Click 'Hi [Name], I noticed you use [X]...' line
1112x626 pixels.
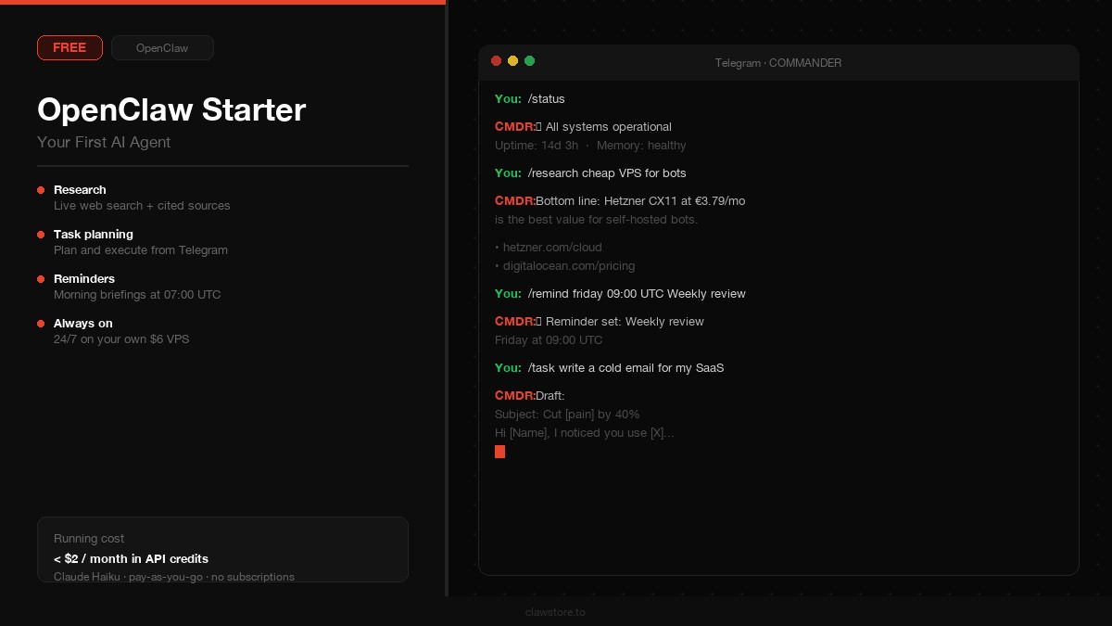(x=585, y=433)
